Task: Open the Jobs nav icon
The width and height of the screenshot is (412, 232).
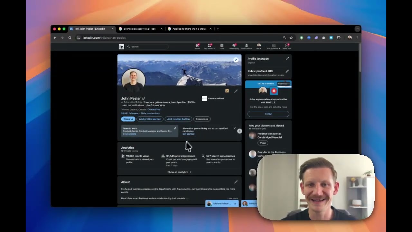Action: pyautogui.click(x=222, y=47)
